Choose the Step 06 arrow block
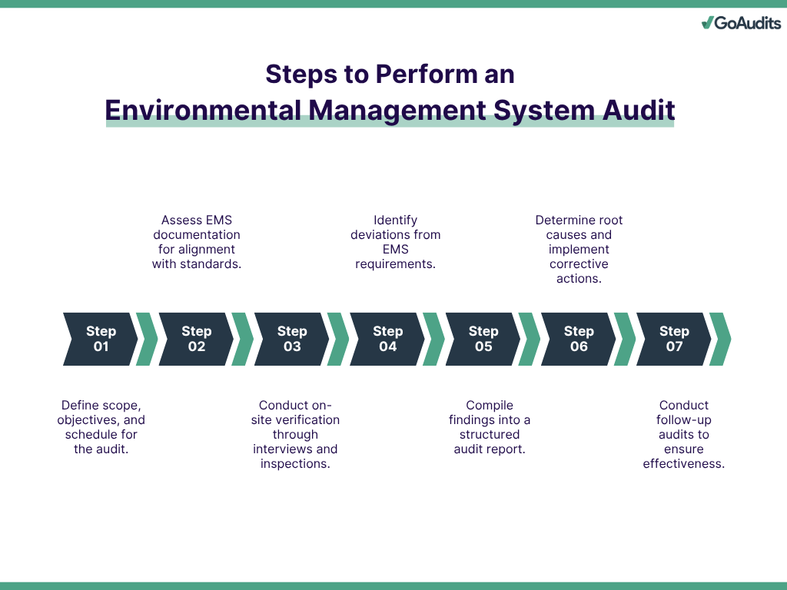787x590 pixels. click(x=578, y=339)
